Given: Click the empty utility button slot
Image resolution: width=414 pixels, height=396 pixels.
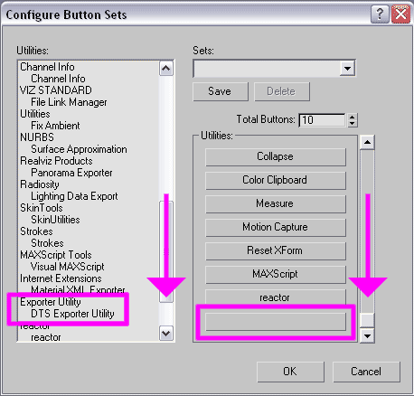Looking at the screenshot, I should [276, 321].
